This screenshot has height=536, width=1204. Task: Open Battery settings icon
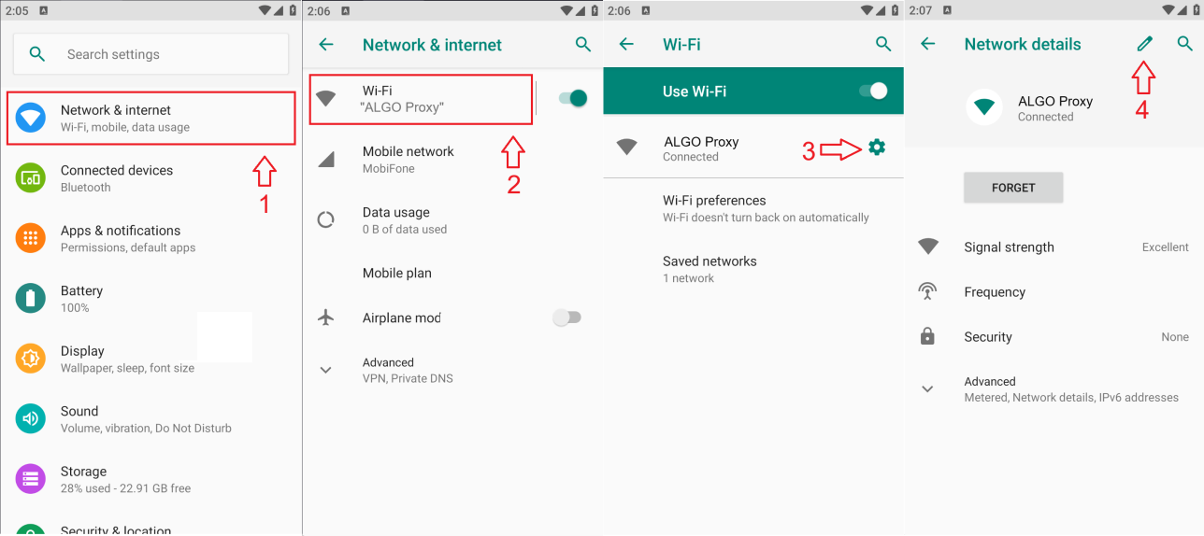(31, 299)
